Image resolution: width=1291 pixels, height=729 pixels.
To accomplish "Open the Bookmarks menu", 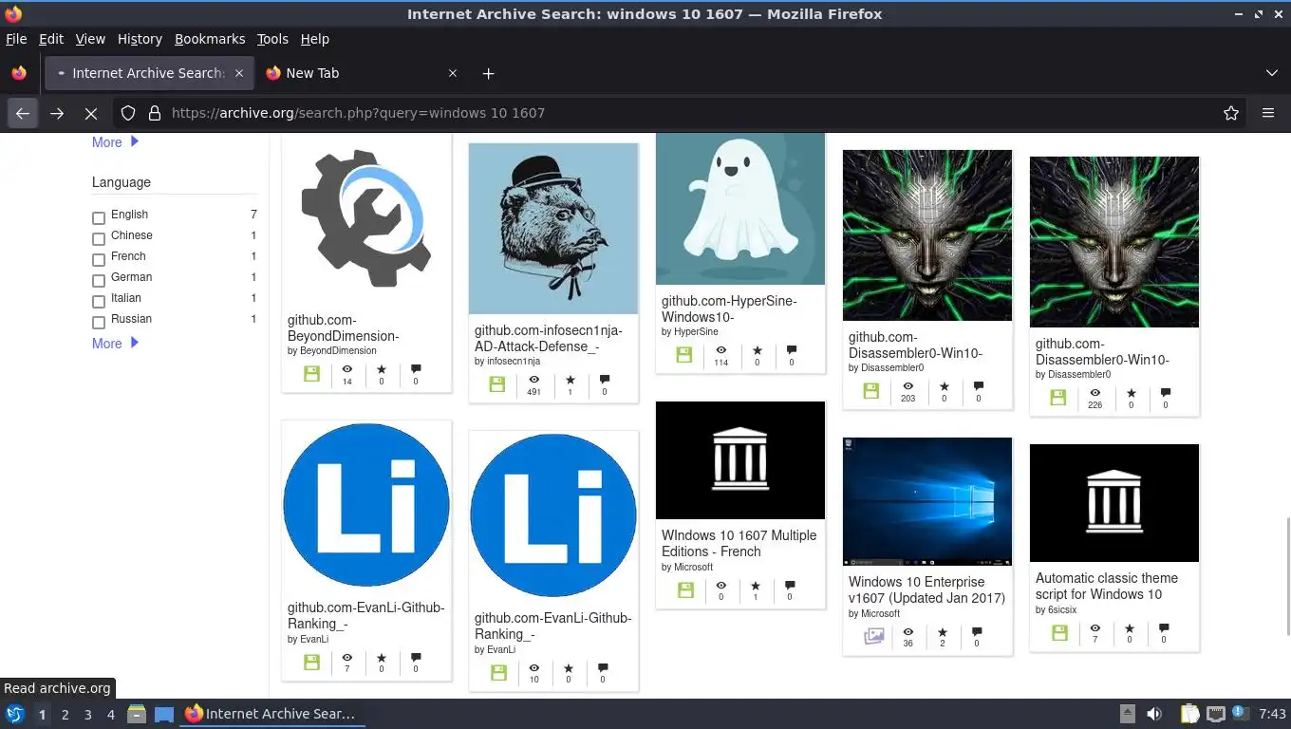I will (210, 39).
